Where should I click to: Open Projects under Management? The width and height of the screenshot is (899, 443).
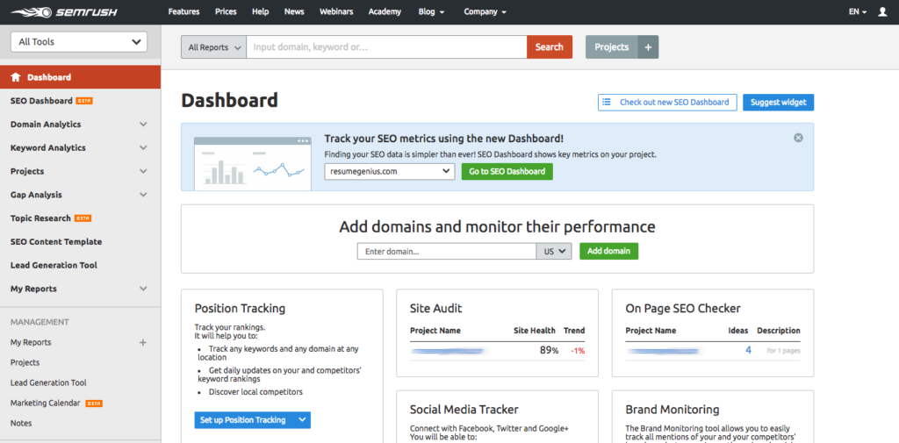(x=25, y=362)
